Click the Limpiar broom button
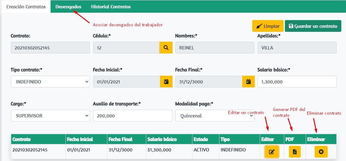346x161 pixels. (268, 26)
